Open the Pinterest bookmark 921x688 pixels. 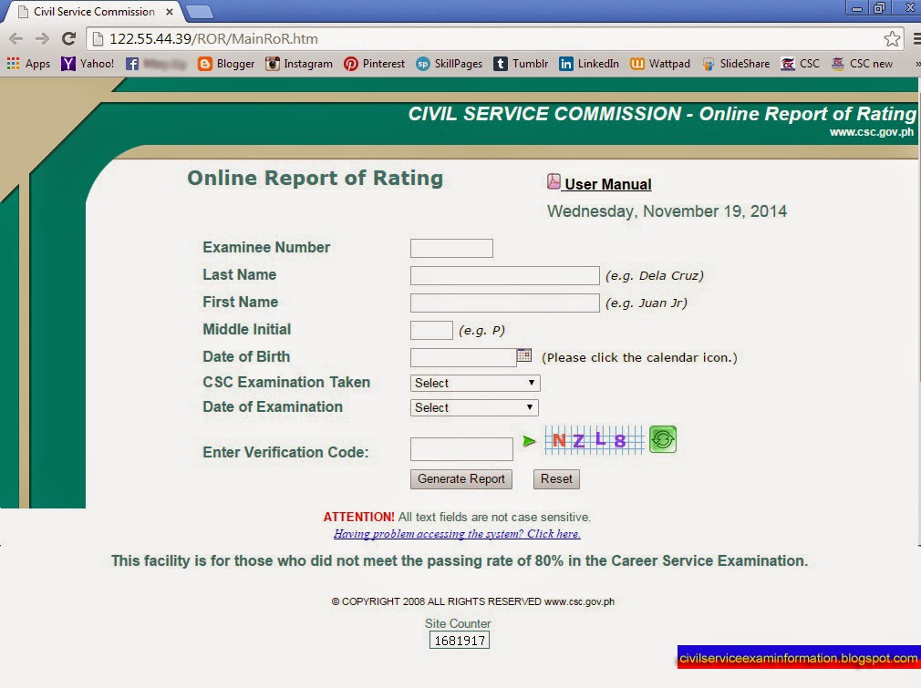[374, 64]
